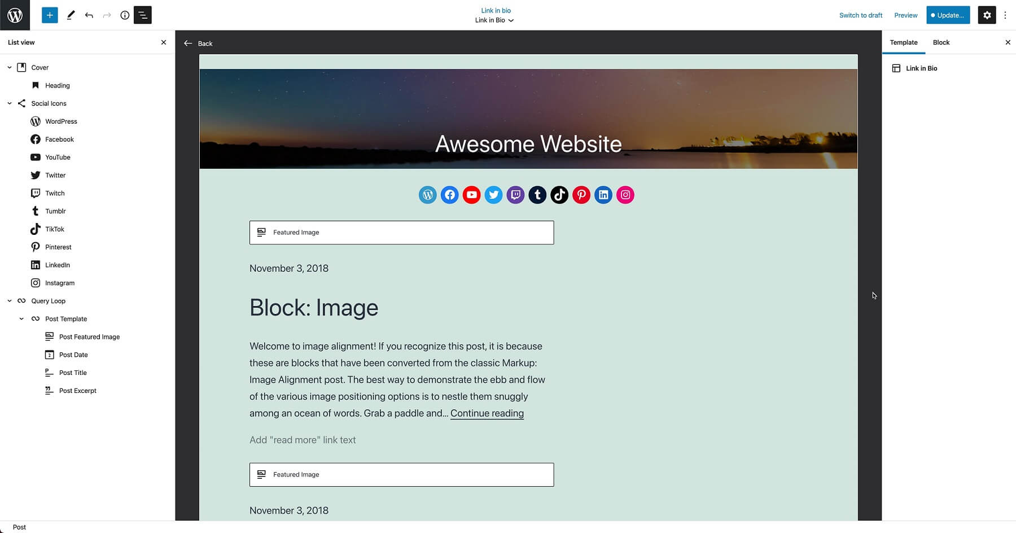1016x533 pixels.
Task: Select the Template tab
Action: click(903, 42)
